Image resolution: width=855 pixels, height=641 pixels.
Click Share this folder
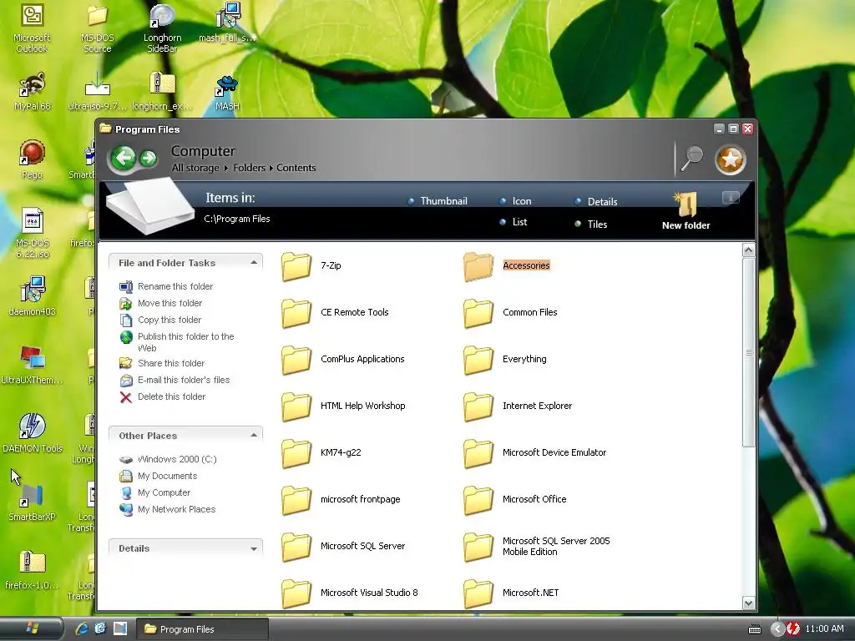coord(162,363)
